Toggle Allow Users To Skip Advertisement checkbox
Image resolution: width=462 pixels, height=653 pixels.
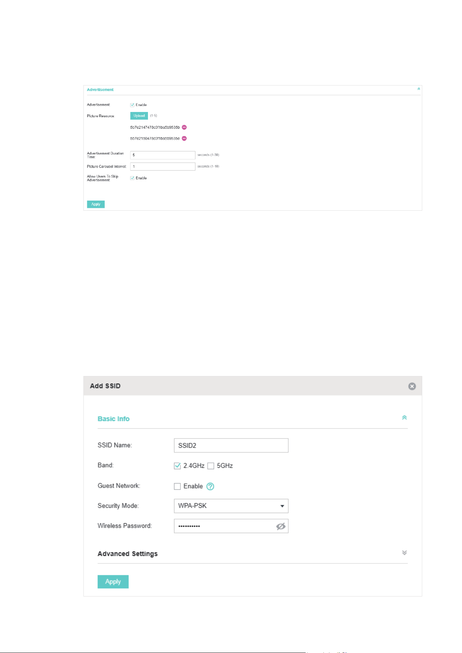point(132,178)
